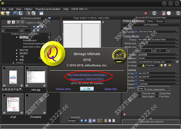This screenshot has height=129, width=181.
Task: Click the spiral icon in the top toolbar
Action: click(28, 13)
